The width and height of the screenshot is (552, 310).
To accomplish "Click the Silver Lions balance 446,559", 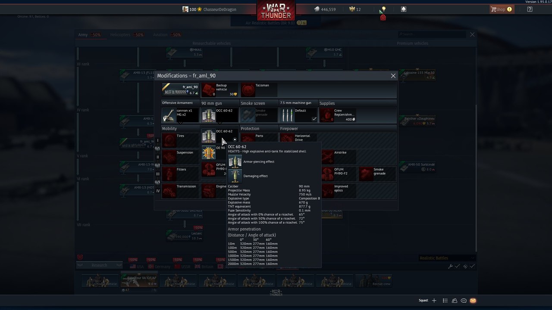I will 325,9.
